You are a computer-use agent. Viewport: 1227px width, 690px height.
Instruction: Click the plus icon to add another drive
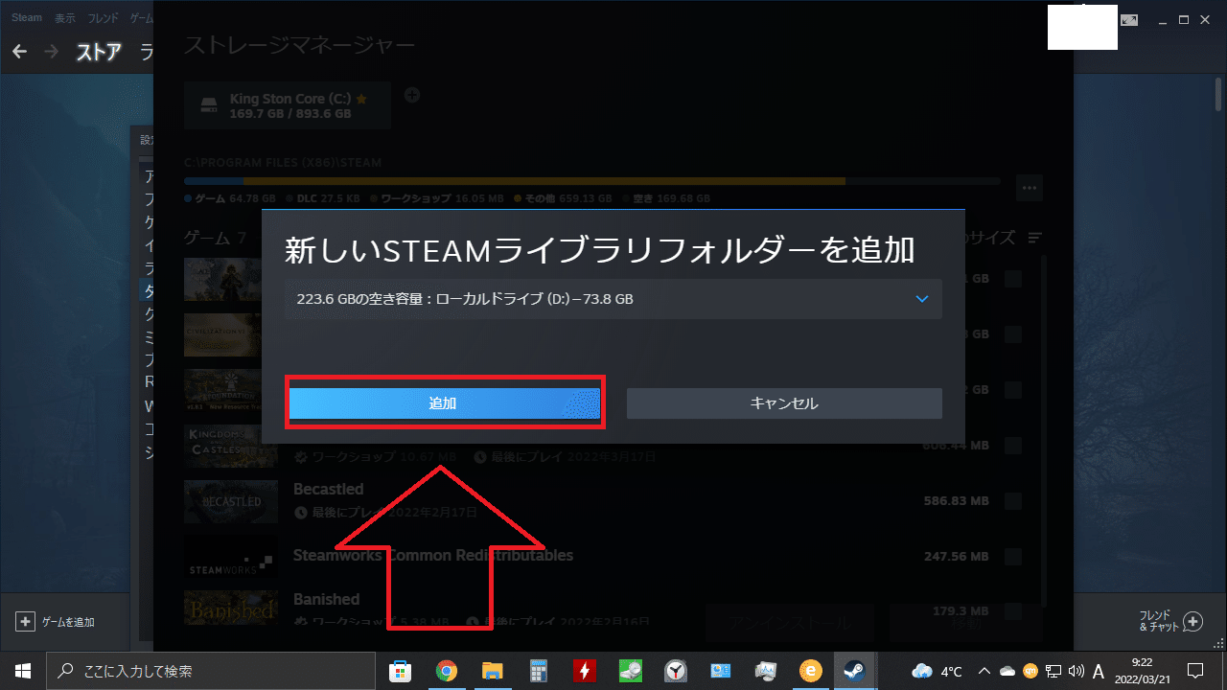[413, 95]
